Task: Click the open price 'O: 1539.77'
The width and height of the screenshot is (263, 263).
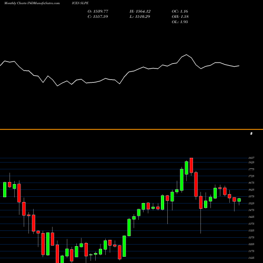Action: tap(98, 11)
